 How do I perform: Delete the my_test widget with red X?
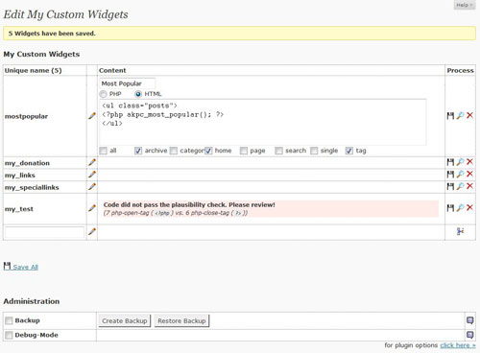[x=469, y=208]
